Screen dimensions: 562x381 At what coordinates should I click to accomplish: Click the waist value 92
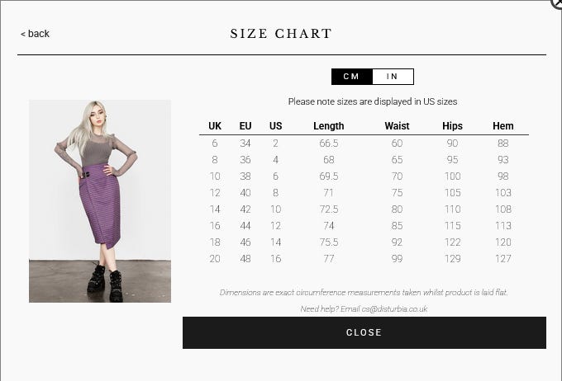[397, 242]
